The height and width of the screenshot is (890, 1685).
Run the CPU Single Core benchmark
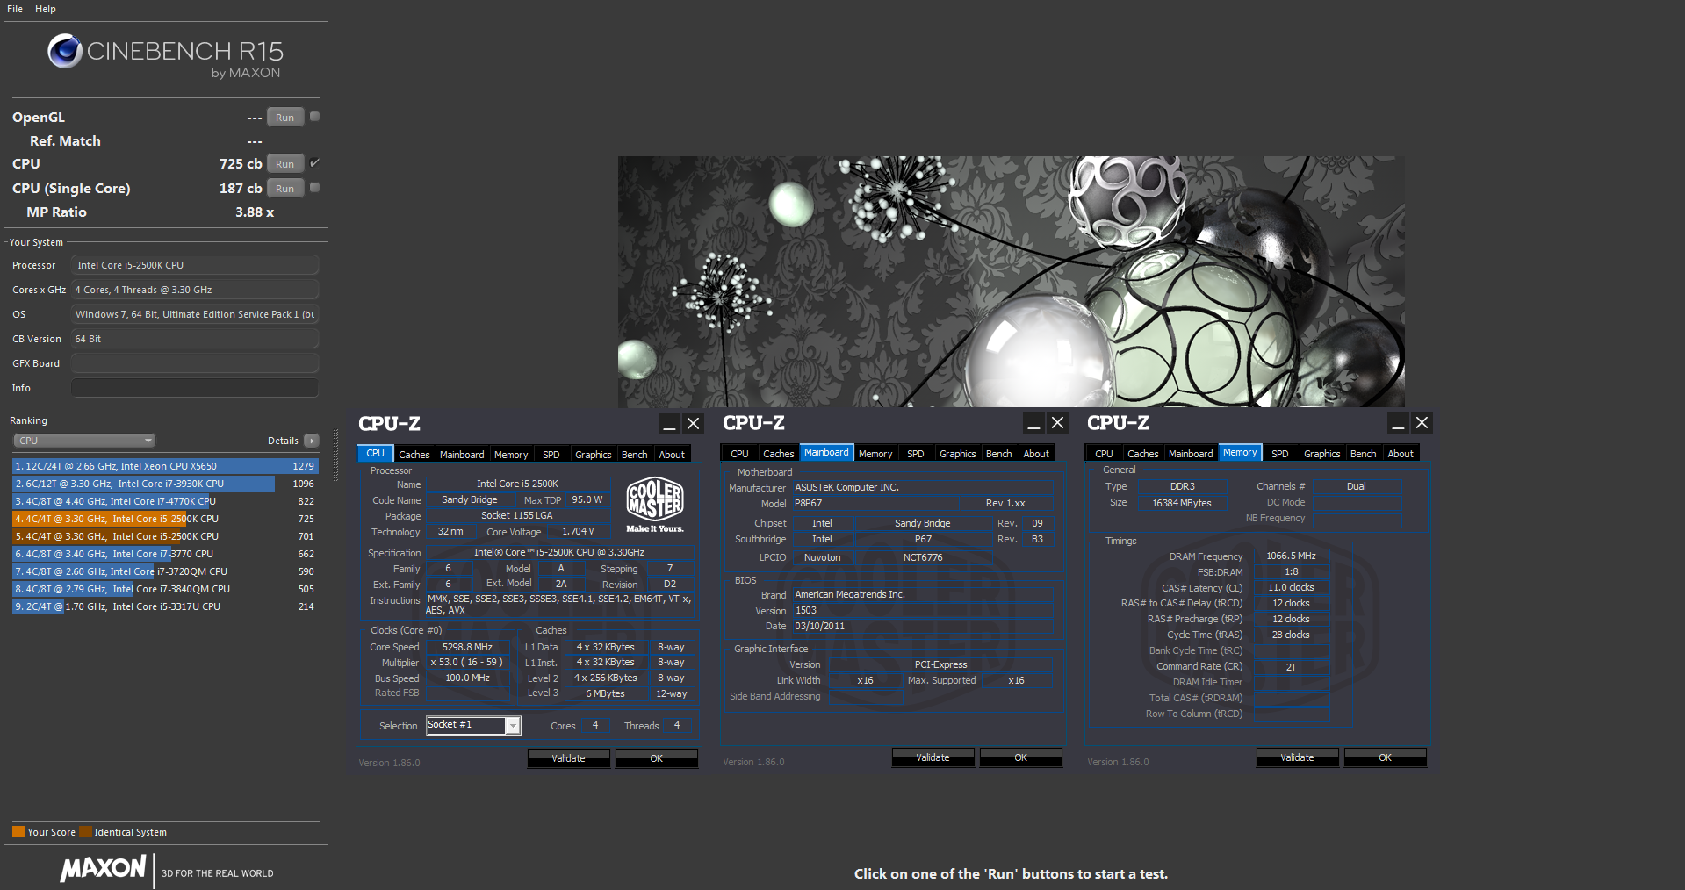click(285, 189)
